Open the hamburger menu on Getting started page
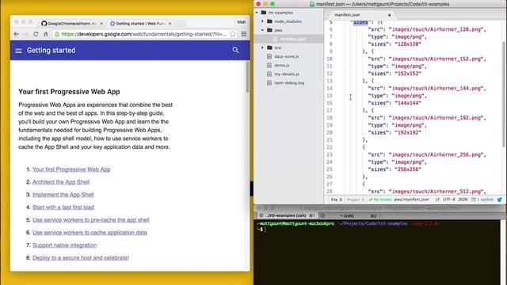Image resolution: width=507 pixels, height=285 pixels. pyautogui.click(x=18, y=51)
